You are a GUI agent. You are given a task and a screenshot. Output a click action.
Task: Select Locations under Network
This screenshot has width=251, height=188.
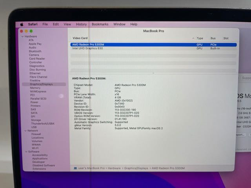tap(38, 137)
